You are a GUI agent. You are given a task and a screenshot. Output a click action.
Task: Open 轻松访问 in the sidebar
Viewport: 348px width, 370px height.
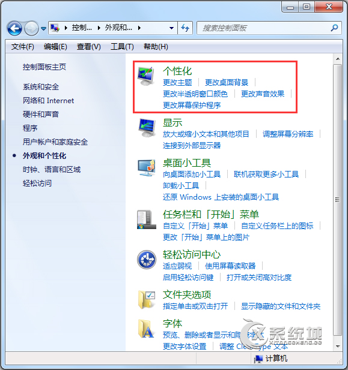click(x=37, y=183)
